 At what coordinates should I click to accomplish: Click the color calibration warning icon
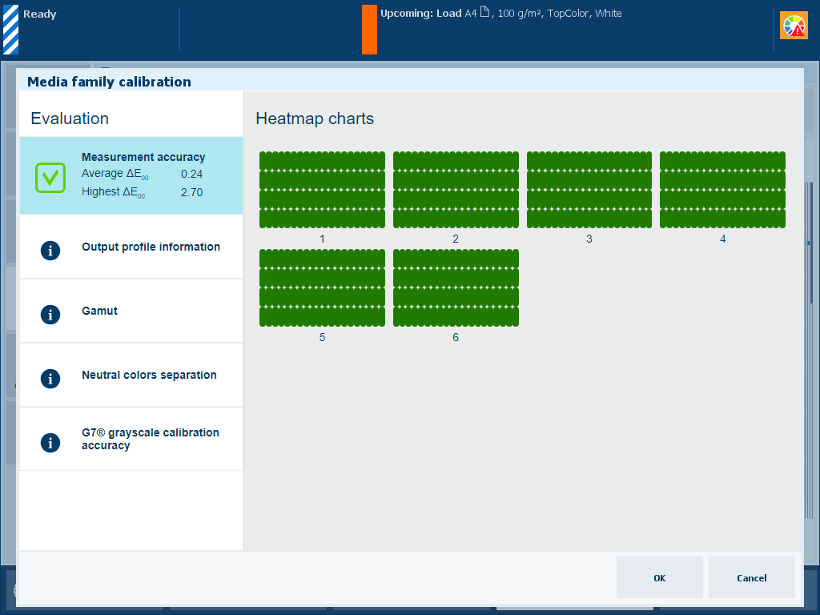click(x=794, y=26)
